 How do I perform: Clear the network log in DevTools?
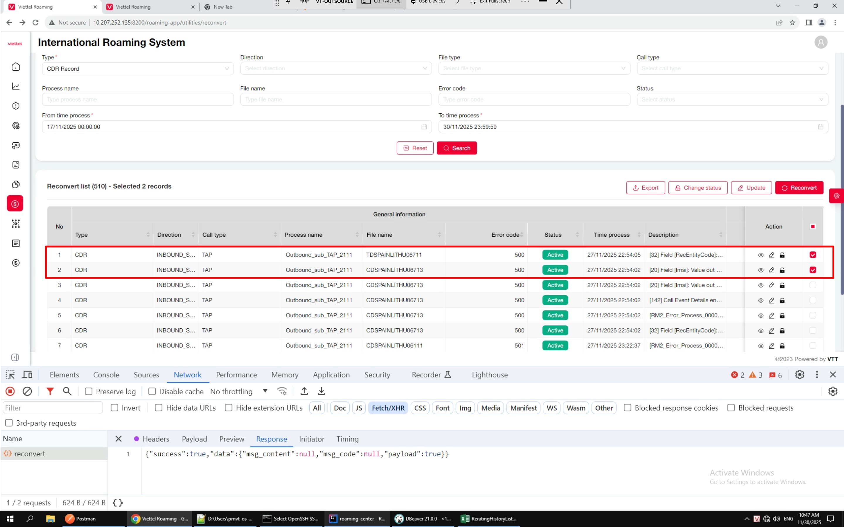pos(27,391)
